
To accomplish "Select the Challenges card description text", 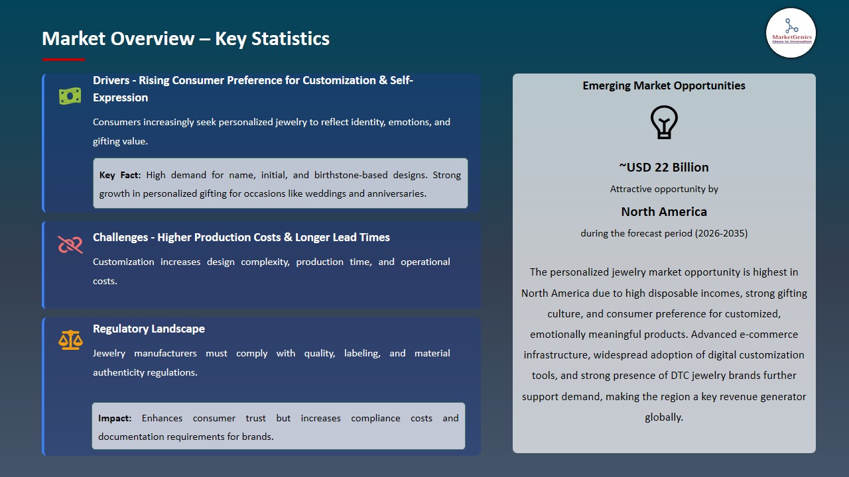I will coord(271,270).
